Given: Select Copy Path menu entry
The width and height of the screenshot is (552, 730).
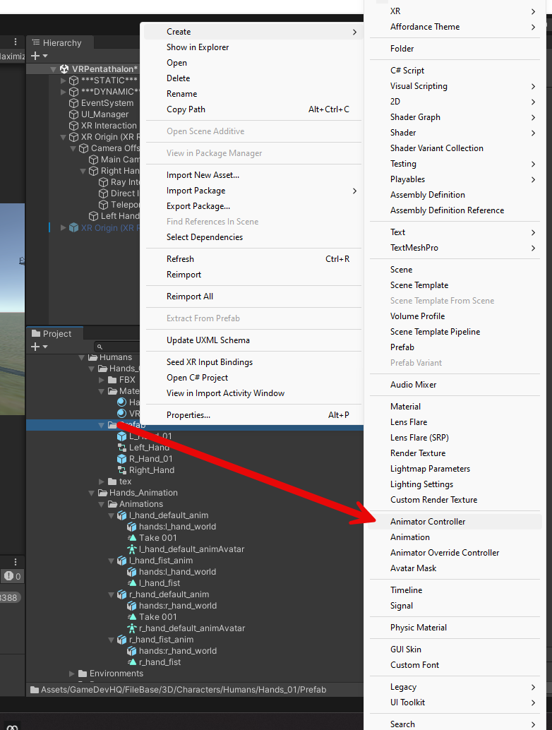Looking at the screenshot, I should [253, 109].
